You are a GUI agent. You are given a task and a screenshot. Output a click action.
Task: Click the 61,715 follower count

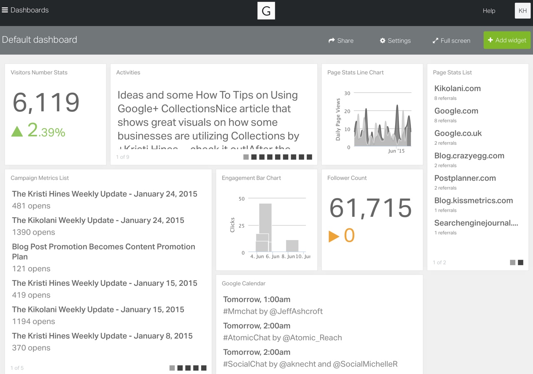(x=370, y=208)
